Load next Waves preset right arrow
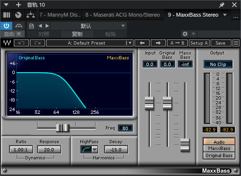The height and width of the screenshot is (176, 241). tap(158, 43)
